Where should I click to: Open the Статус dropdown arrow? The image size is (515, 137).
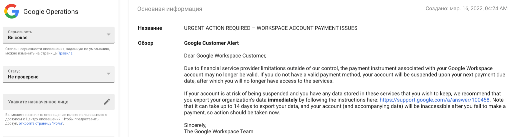click(x=108, y=74)
